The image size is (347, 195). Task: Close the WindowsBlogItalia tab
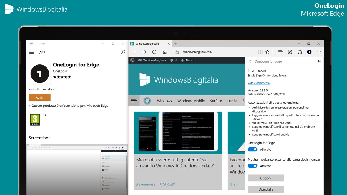pos(169,44)
